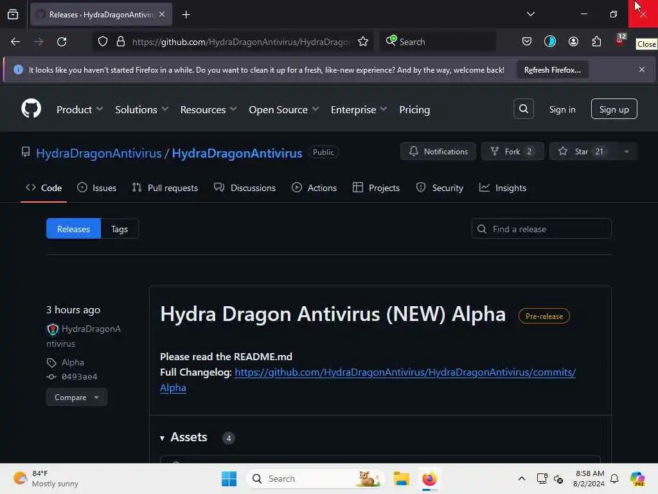Screen dimensions: 658x494
Task: Open the HydraDragonAntivirus repository name link
Action: tap(236, 153)
